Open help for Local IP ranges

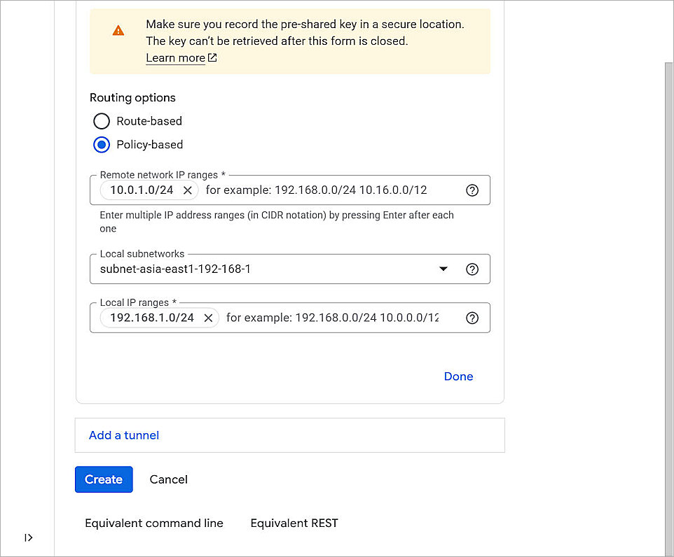click(x=472, y=318)
